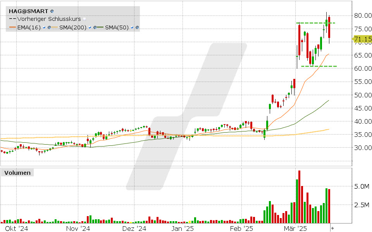Click the orange EMA(16) line swatch
Screen dimensions: 372x232
click(12, 28)
